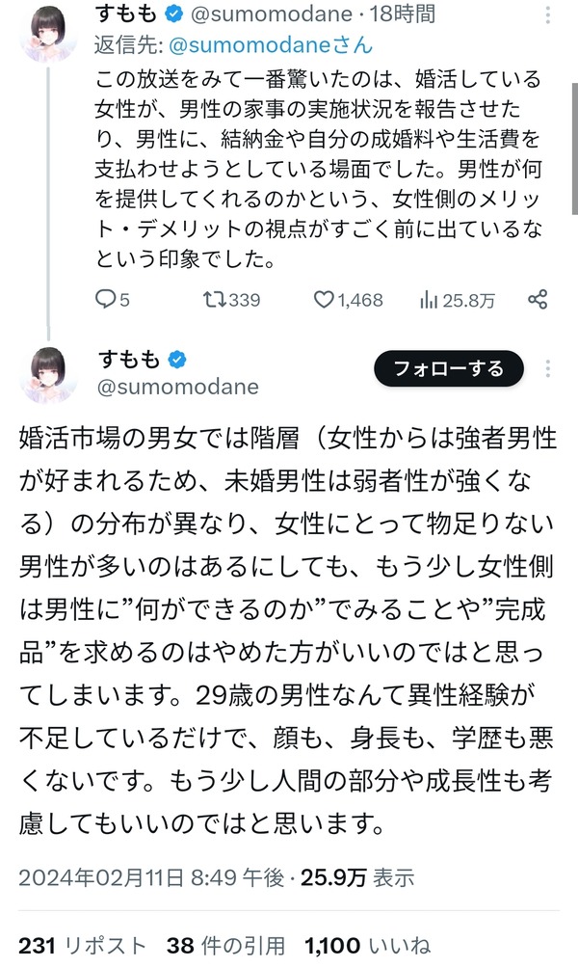Click the share icon on the reply tweet

[539, 300]
